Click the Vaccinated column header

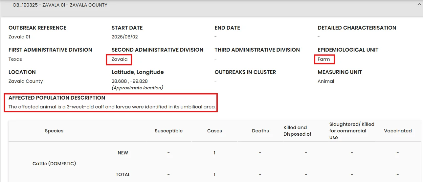[398, 131]
